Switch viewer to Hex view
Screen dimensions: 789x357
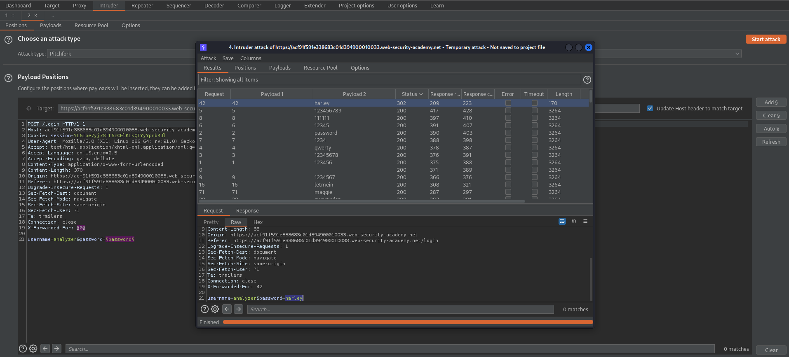pyautogui.click(x=258, y=222)
